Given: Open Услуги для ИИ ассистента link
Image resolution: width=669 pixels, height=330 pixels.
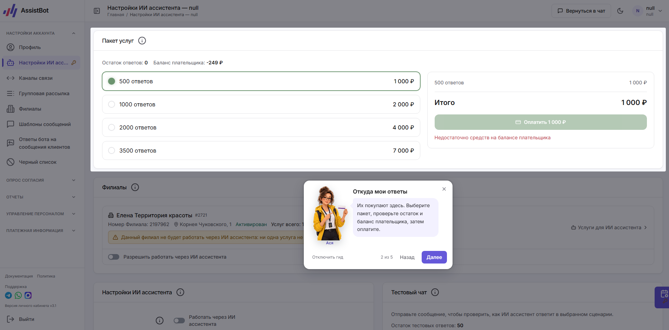Looking at the screenshot, I should pyautogui.click(x=609, y=227).
